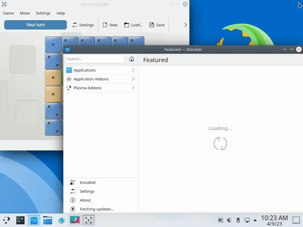Click the Applications grid icon

[69, 70]
